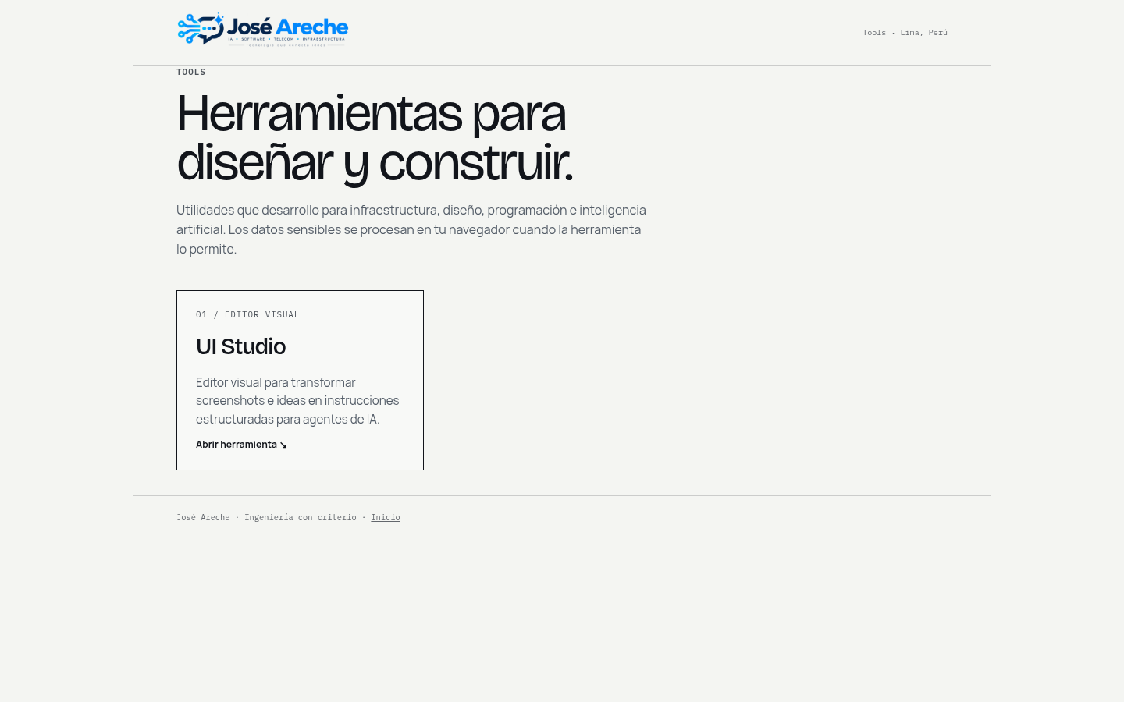The image size is (1124, 702).
Task: Click the UI Studio description paragraph text
Action: click(297, 401)
